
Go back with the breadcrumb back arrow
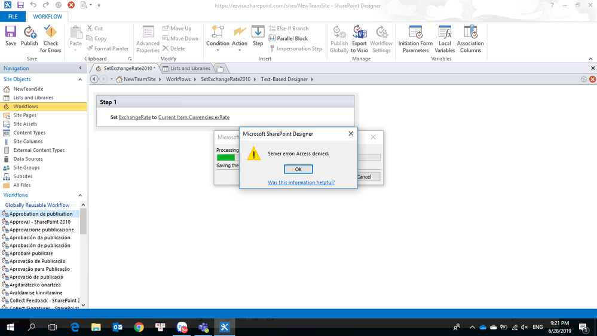tap(94, 80)
